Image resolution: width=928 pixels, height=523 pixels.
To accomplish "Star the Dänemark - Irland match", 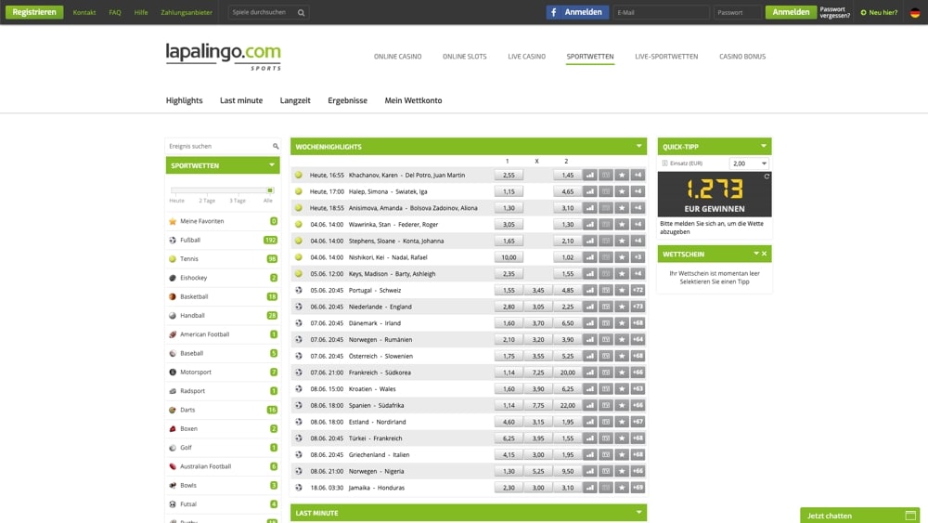I will pyautogui.click(x=622, y=322).
